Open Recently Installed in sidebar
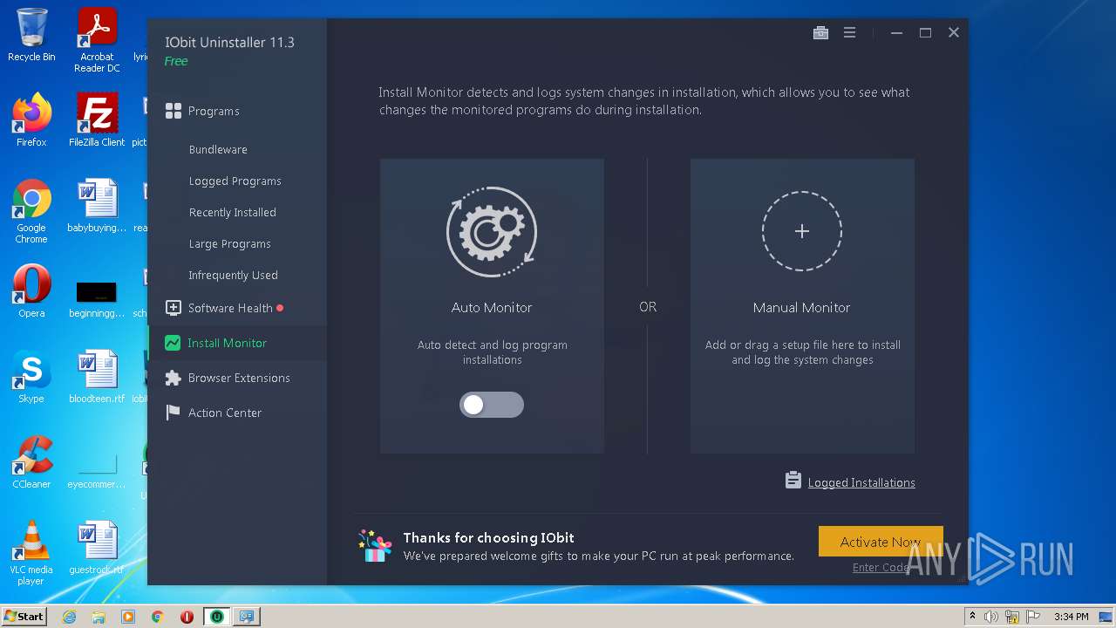The width and height of the screenshot is (1116, 628). pos(233,212)
